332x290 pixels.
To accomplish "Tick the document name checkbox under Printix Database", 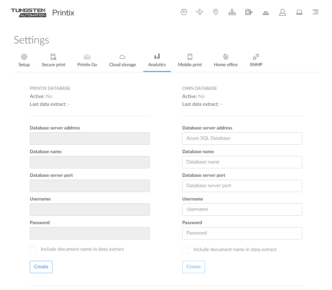I will point(33,250).
